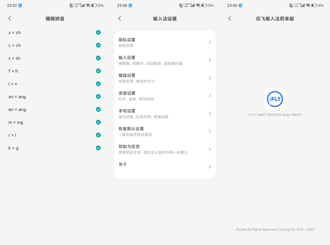The height and width of the screenshot is (245, 330).
Task: Uncheck the l = n option
Action: coord(98,84)
